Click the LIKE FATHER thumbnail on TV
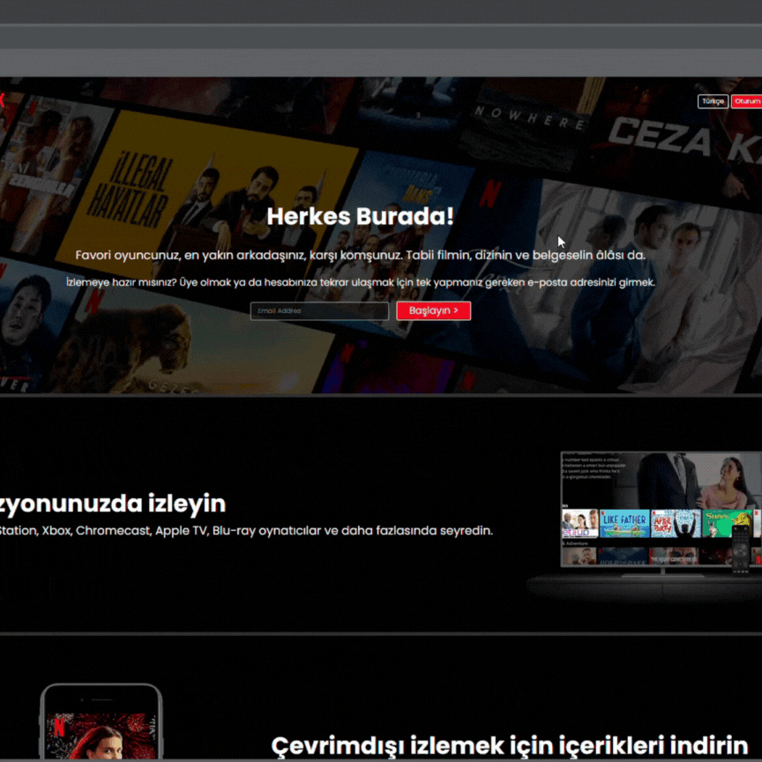762x762 pixels. click(624, 523)
